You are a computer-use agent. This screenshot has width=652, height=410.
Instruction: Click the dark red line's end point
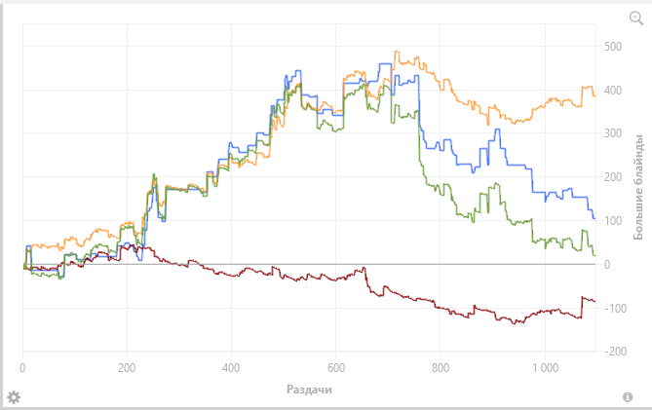[x=594, y=301]
